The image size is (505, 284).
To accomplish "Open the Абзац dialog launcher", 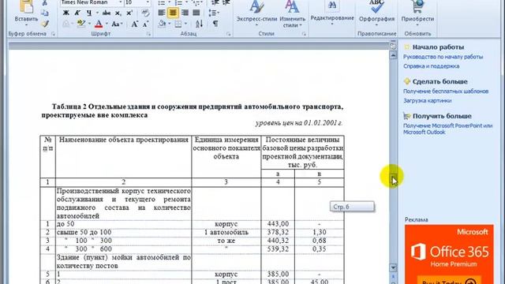I will click(x=228, y=34).
